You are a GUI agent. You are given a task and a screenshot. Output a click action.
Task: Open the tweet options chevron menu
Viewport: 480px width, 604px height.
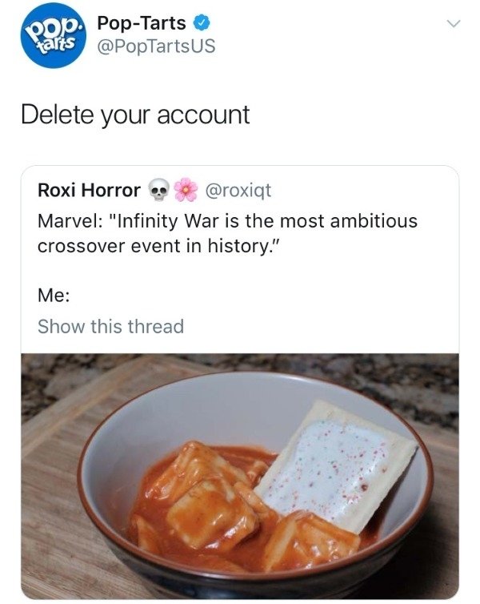coord(454,25)
